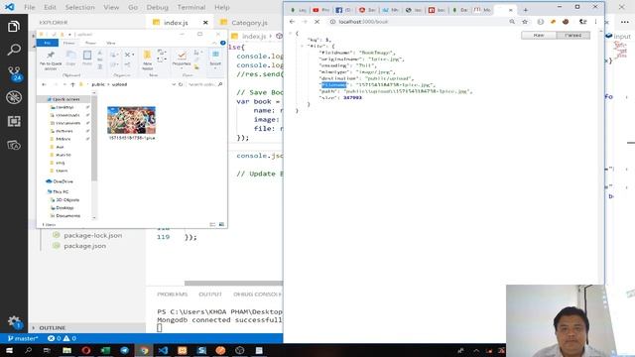Screen dimensions: 635x357
Task: Open Telegram from the taskbar
Action: coord(125,350)
